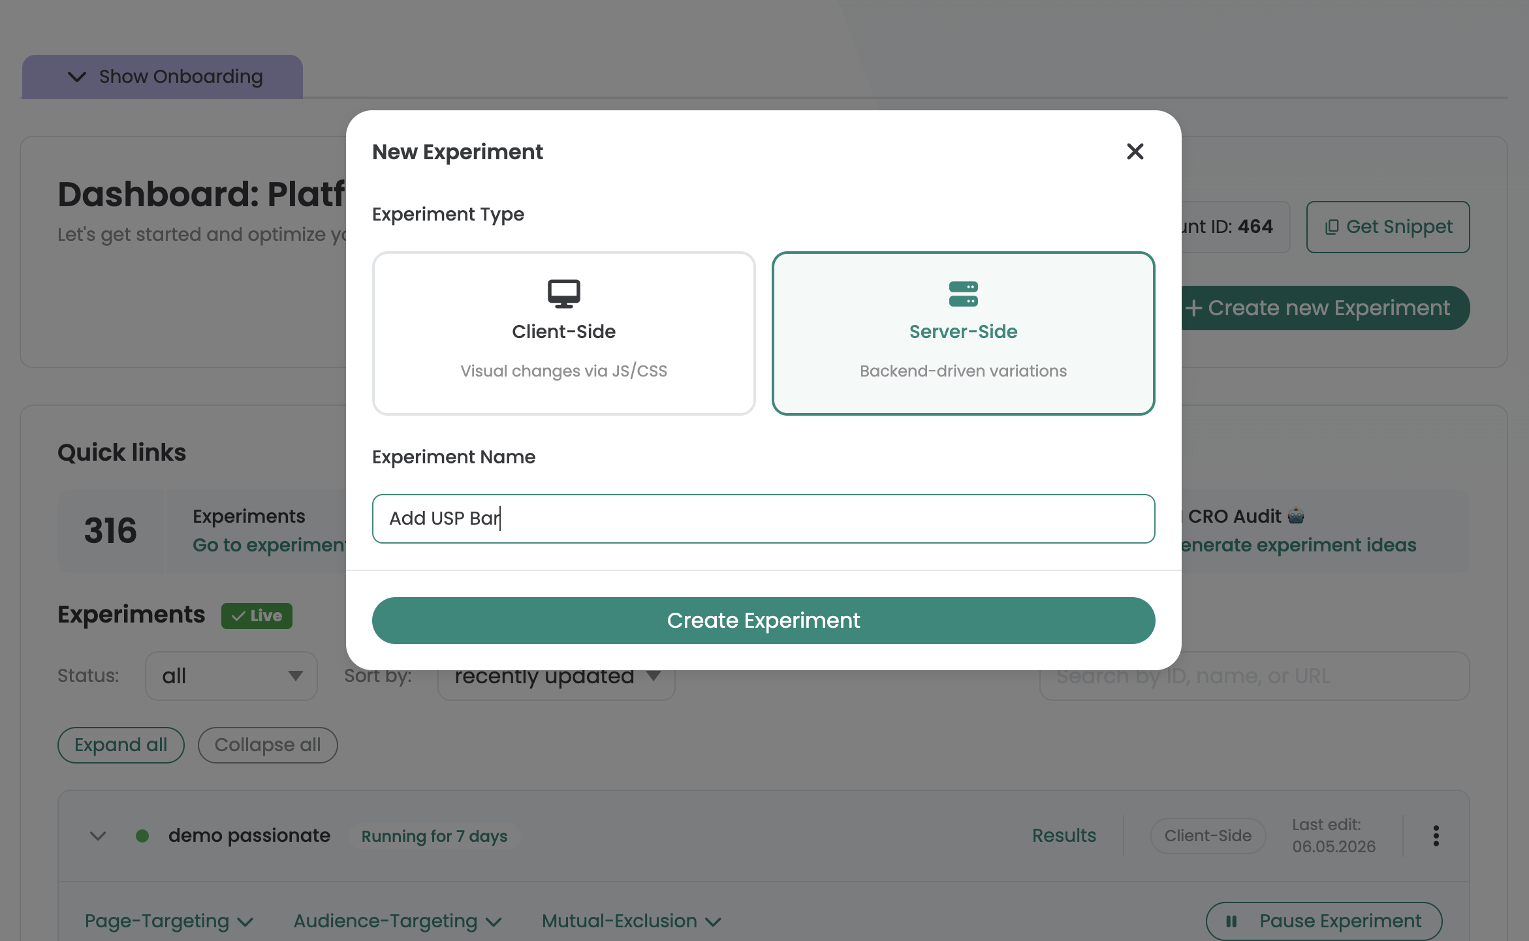Click the Get Snippet button

click(x=1388, y=227)
